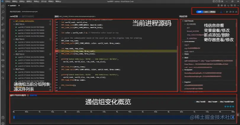Collapse the first sub-communicator group
Screen dimensions: 240x125
tap(14, 24)
